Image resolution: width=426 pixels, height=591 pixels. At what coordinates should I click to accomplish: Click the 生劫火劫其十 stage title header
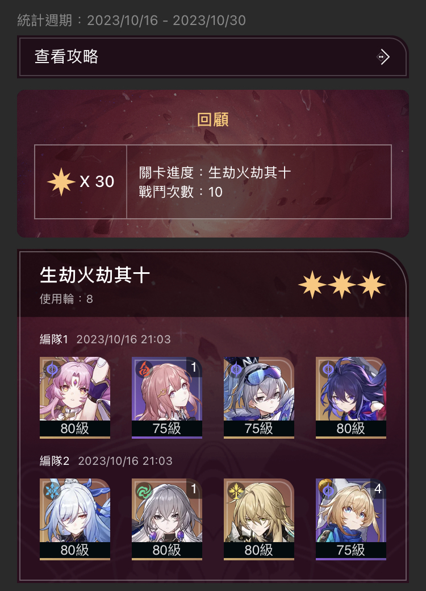pyautogui.click(x=95, y=275)
